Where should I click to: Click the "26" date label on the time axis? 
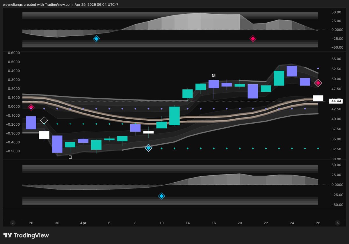[31, 223]
